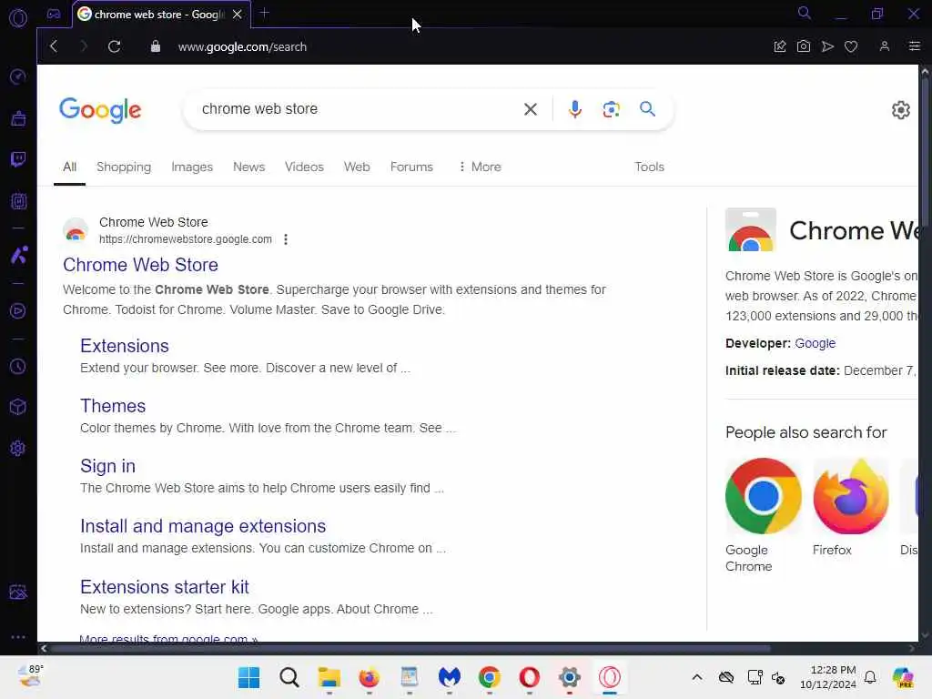Image resolution: width=932 pixels, height=699 pixels.
Task: Open the Twitch sidebar panel
Action: pos(18,159)
